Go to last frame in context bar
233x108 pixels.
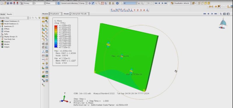tap(216, 14)
